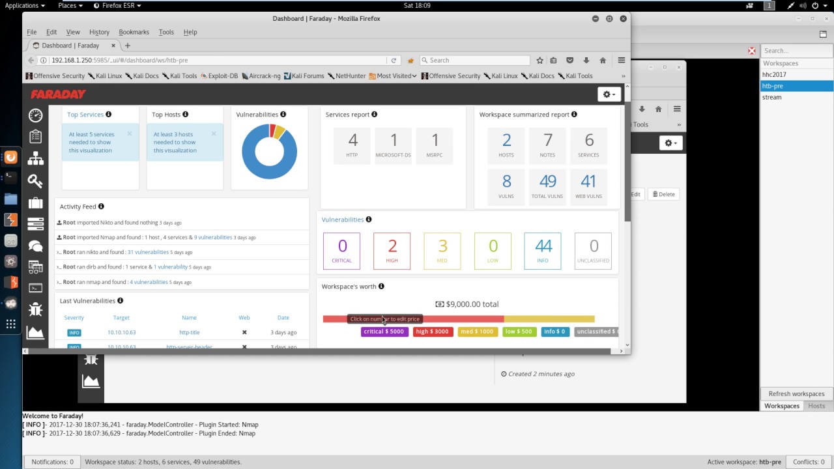The width and height of the screenshot is (834, 469).
Task: Select the hhc2017 workspace in the list
Action: (x=796, y=74)
